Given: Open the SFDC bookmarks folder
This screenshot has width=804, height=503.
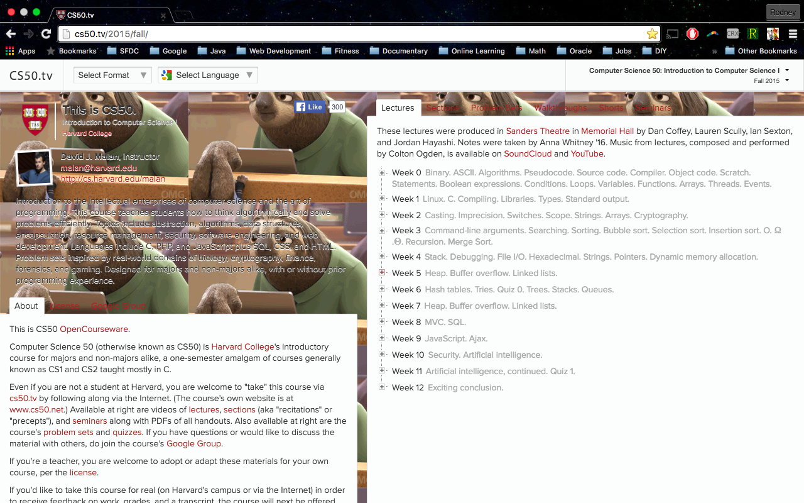Looking at the screenshot, I should tap(123, 51).
